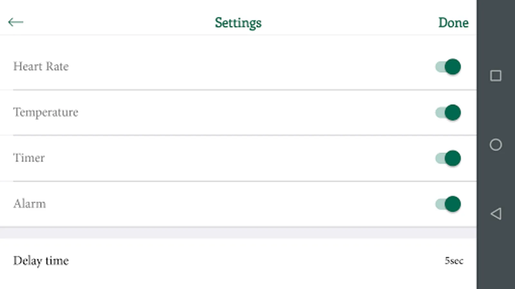Click the gray section band above Delay time

click(238, 233)
